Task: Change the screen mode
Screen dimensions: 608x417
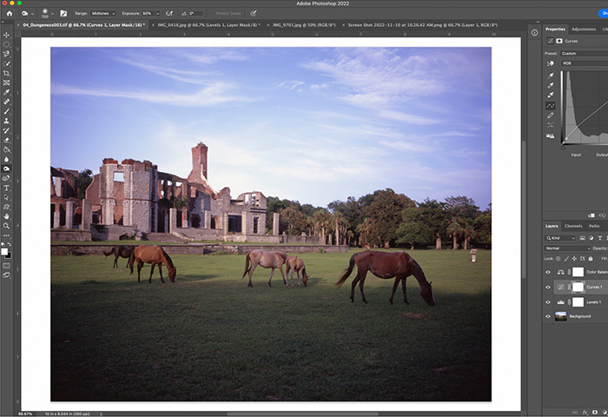Action: pyautogui.click(x=7, y=275)
